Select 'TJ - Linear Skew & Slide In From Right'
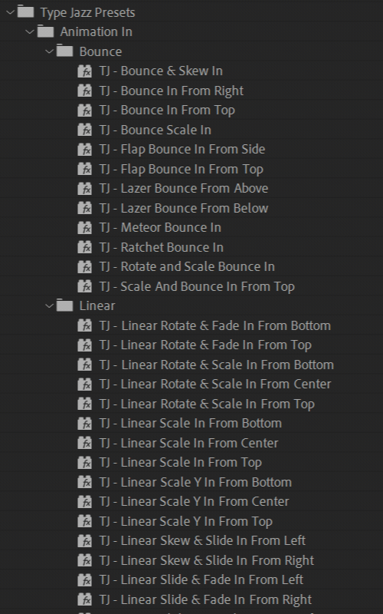 [x=207, y=561]
